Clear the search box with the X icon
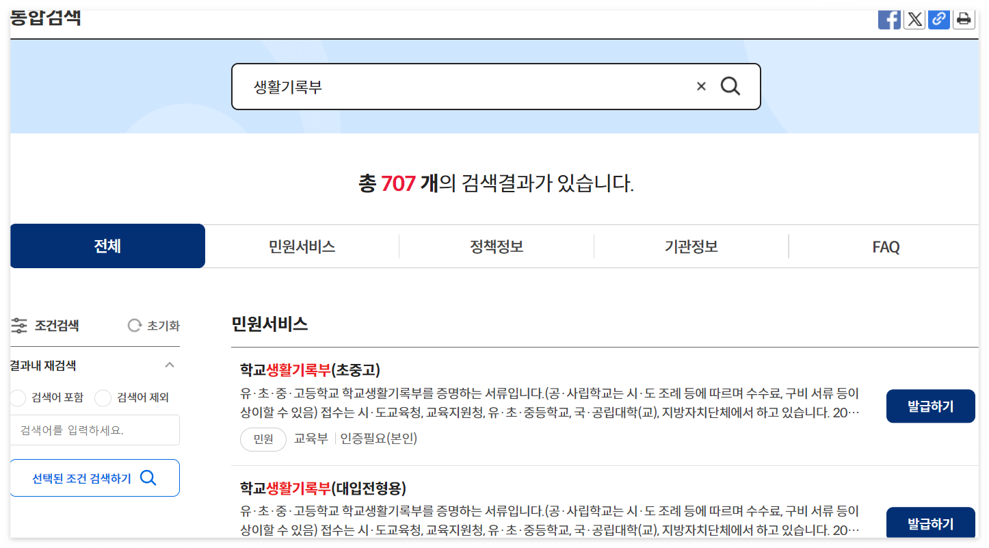 [x=700, y=86]
